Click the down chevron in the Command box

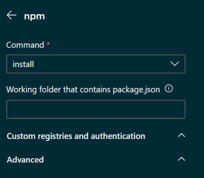click(174, 64)
